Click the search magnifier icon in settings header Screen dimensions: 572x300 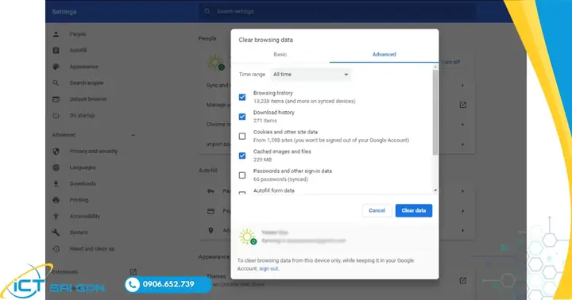tap(207, 11)
